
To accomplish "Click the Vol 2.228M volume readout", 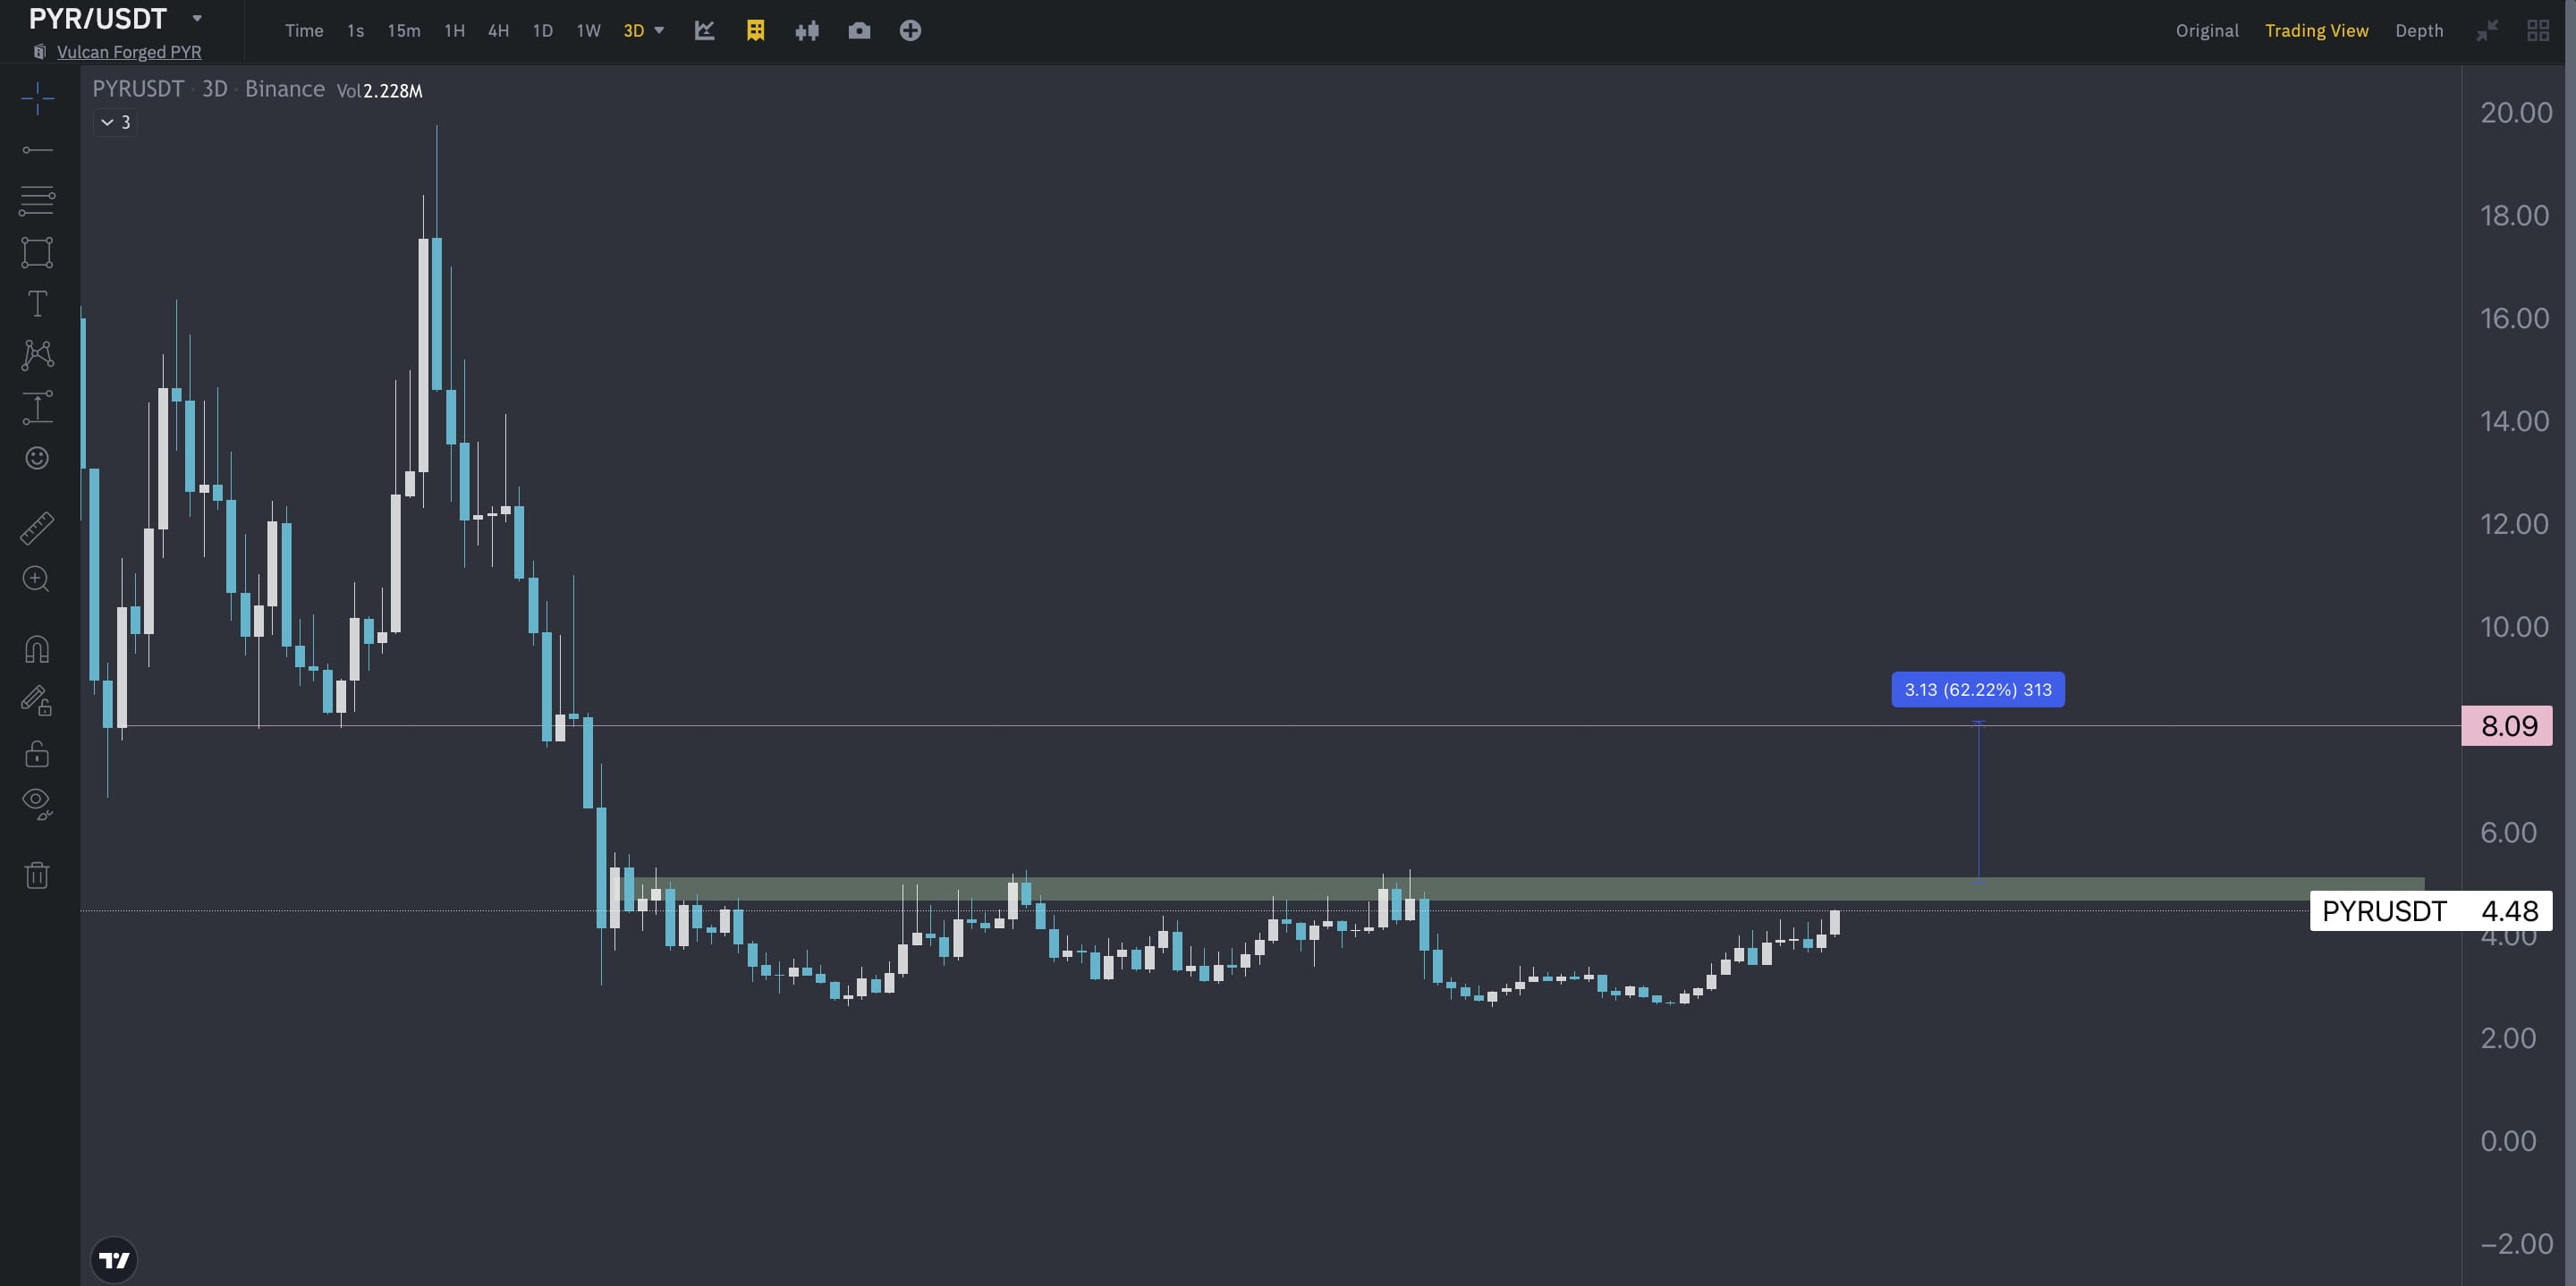I will (380, 91).
